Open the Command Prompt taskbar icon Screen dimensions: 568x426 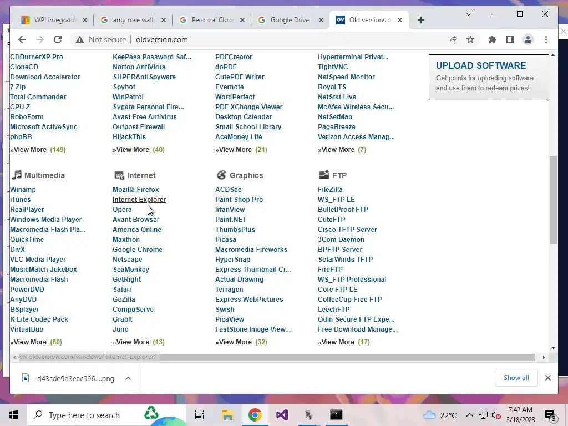pyautogui.click(x=336, y=415)
